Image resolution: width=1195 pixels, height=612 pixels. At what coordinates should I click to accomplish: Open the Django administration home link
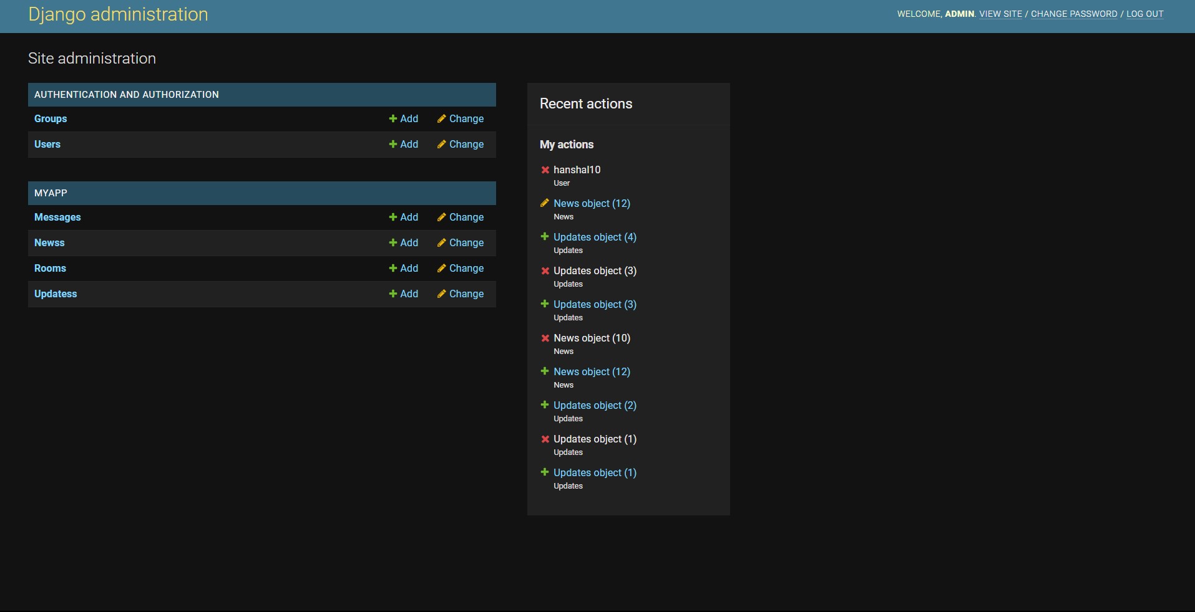click(118, 14)
